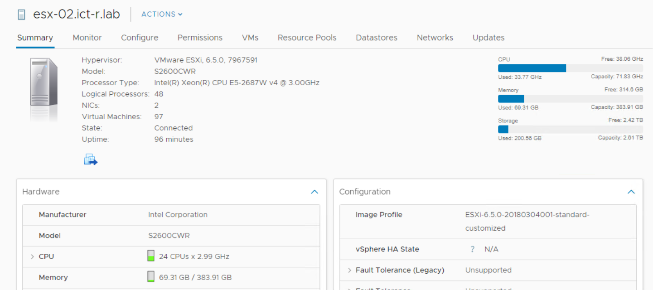
Task: Click the Unsupported value for Fault Tolerance (Legacy)
Action: [489, 270]
